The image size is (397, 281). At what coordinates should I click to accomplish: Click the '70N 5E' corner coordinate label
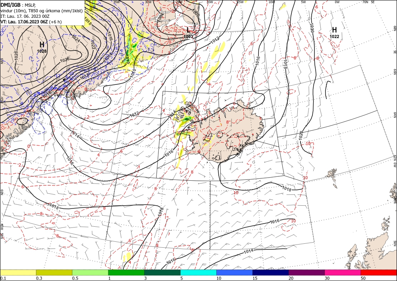[x=368, y=2]
